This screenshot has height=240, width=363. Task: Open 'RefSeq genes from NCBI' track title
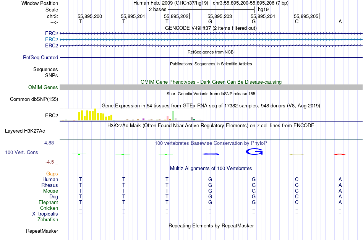(211, 52)
